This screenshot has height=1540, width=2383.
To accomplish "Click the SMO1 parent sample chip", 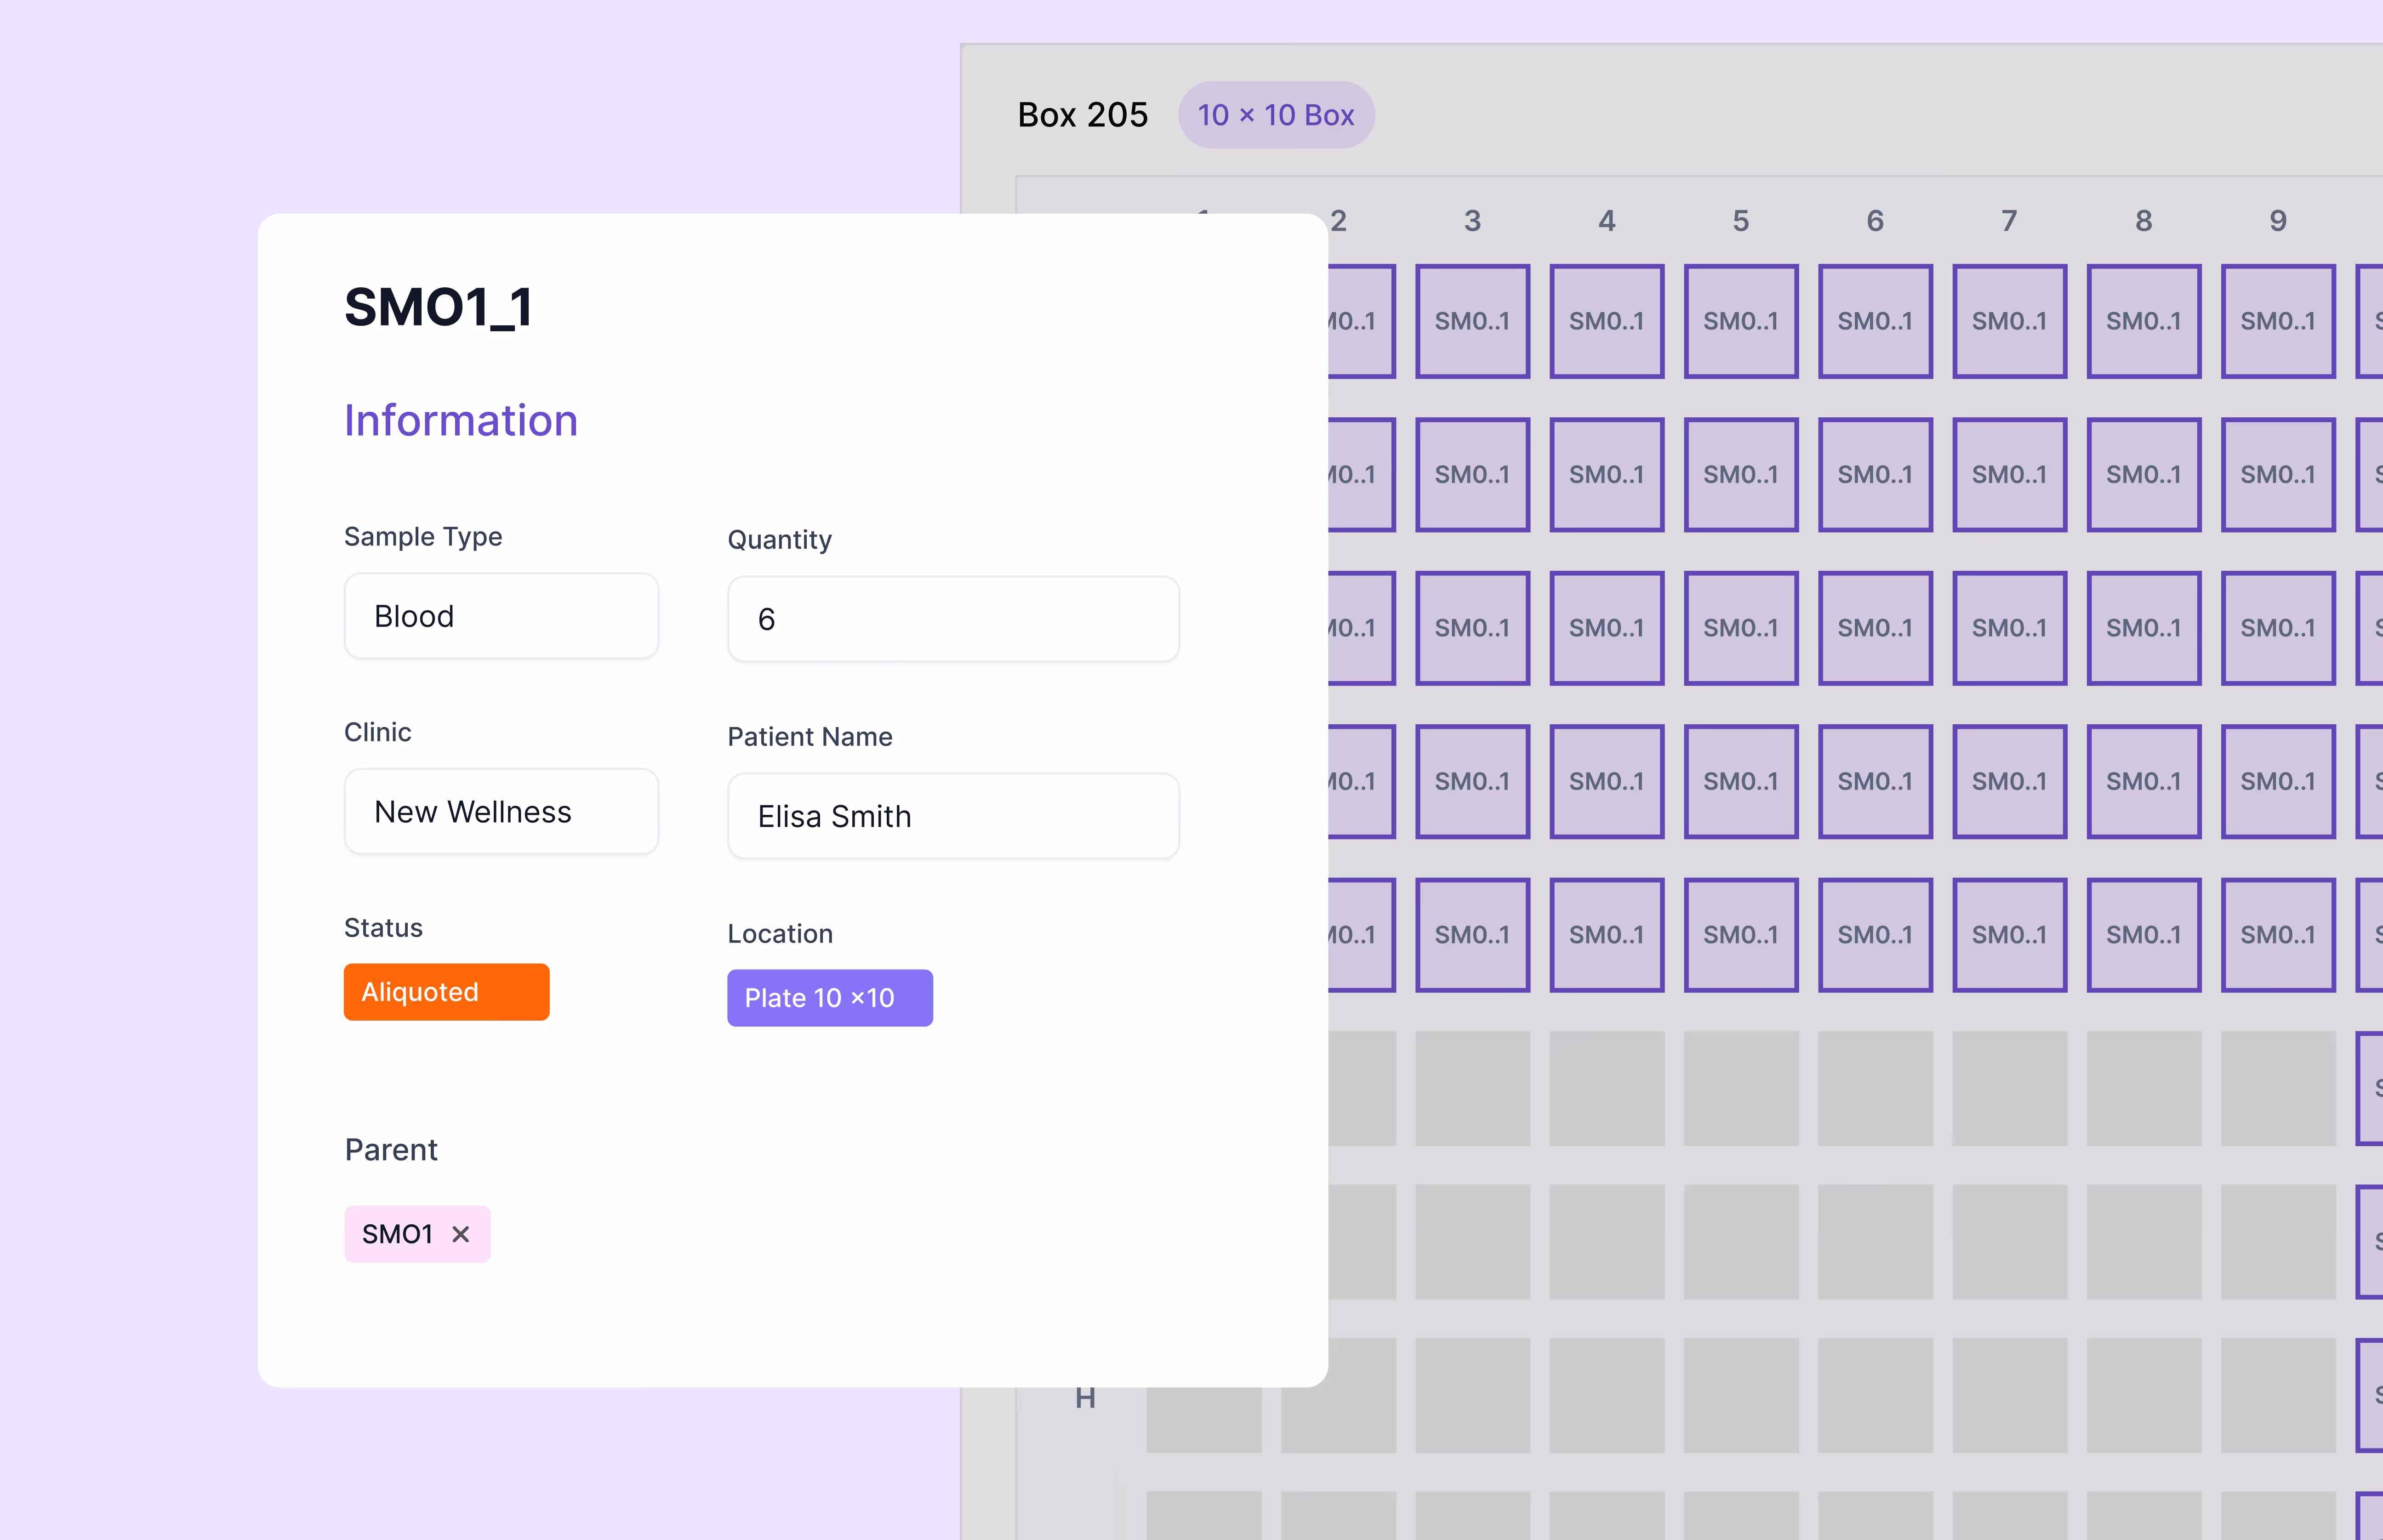I will click(x=398, y=1234).
